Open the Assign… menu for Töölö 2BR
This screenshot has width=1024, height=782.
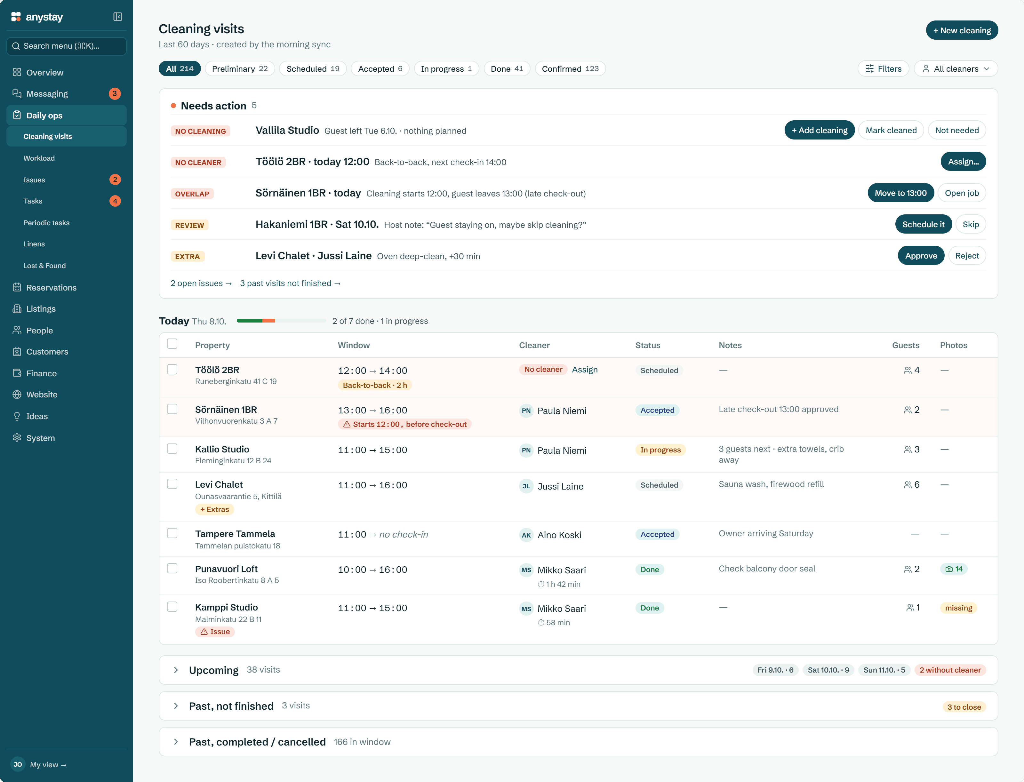coord(963,162)
